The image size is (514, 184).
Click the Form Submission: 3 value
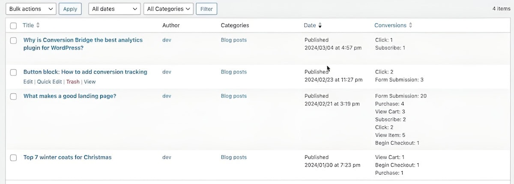tap(399, 80)
